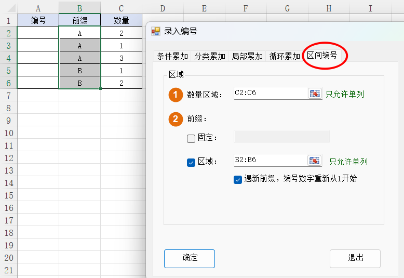
Task: Click cell B5 containing B
Action: (79, 70)
